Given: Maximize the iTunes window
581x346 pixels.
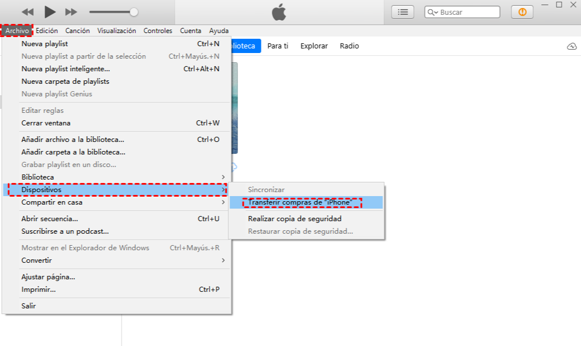Looking at the screenshot, I should pyautogui.click(x=559, y=5).
